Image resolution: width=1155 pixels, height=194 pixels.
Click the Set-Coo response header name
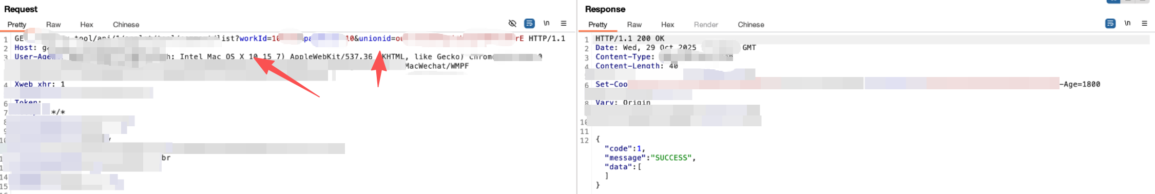coord(611,84)
